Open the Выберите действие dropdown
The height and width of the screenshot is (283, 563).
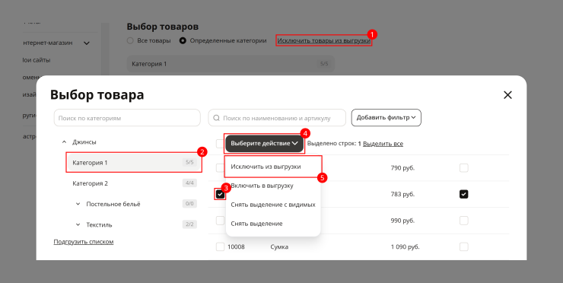(x=264, y=143)
